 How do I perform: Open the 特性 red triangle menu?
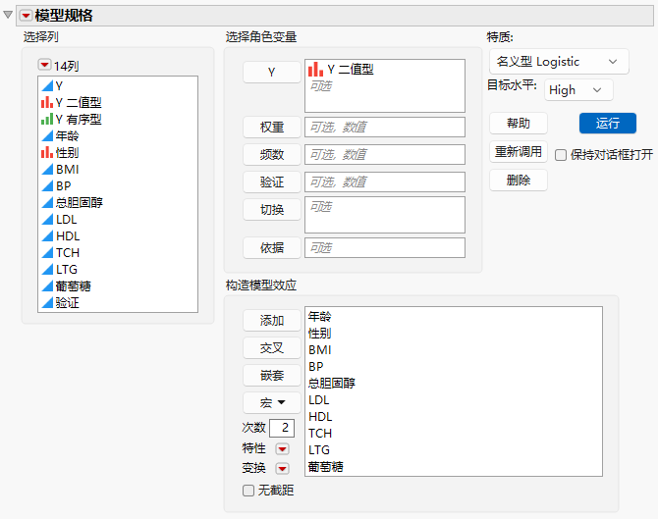282,449
